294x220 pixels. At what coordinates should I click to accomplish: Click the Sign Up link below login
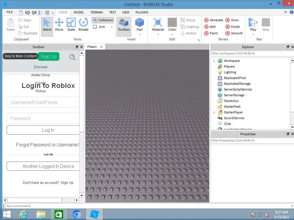coord(67,183)
